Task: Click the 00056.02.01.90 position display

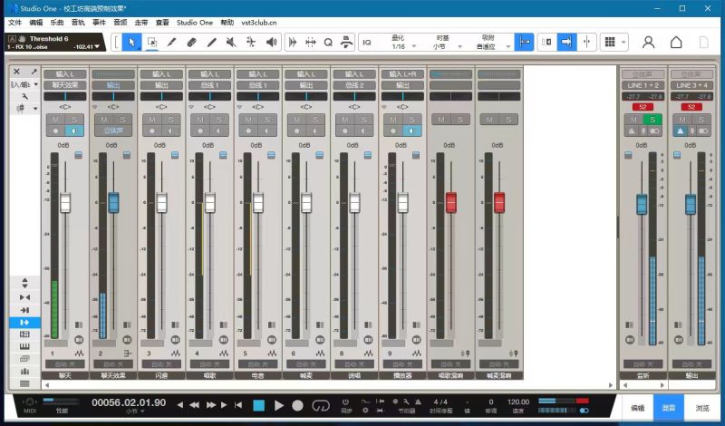Action: tap(129, 402)
